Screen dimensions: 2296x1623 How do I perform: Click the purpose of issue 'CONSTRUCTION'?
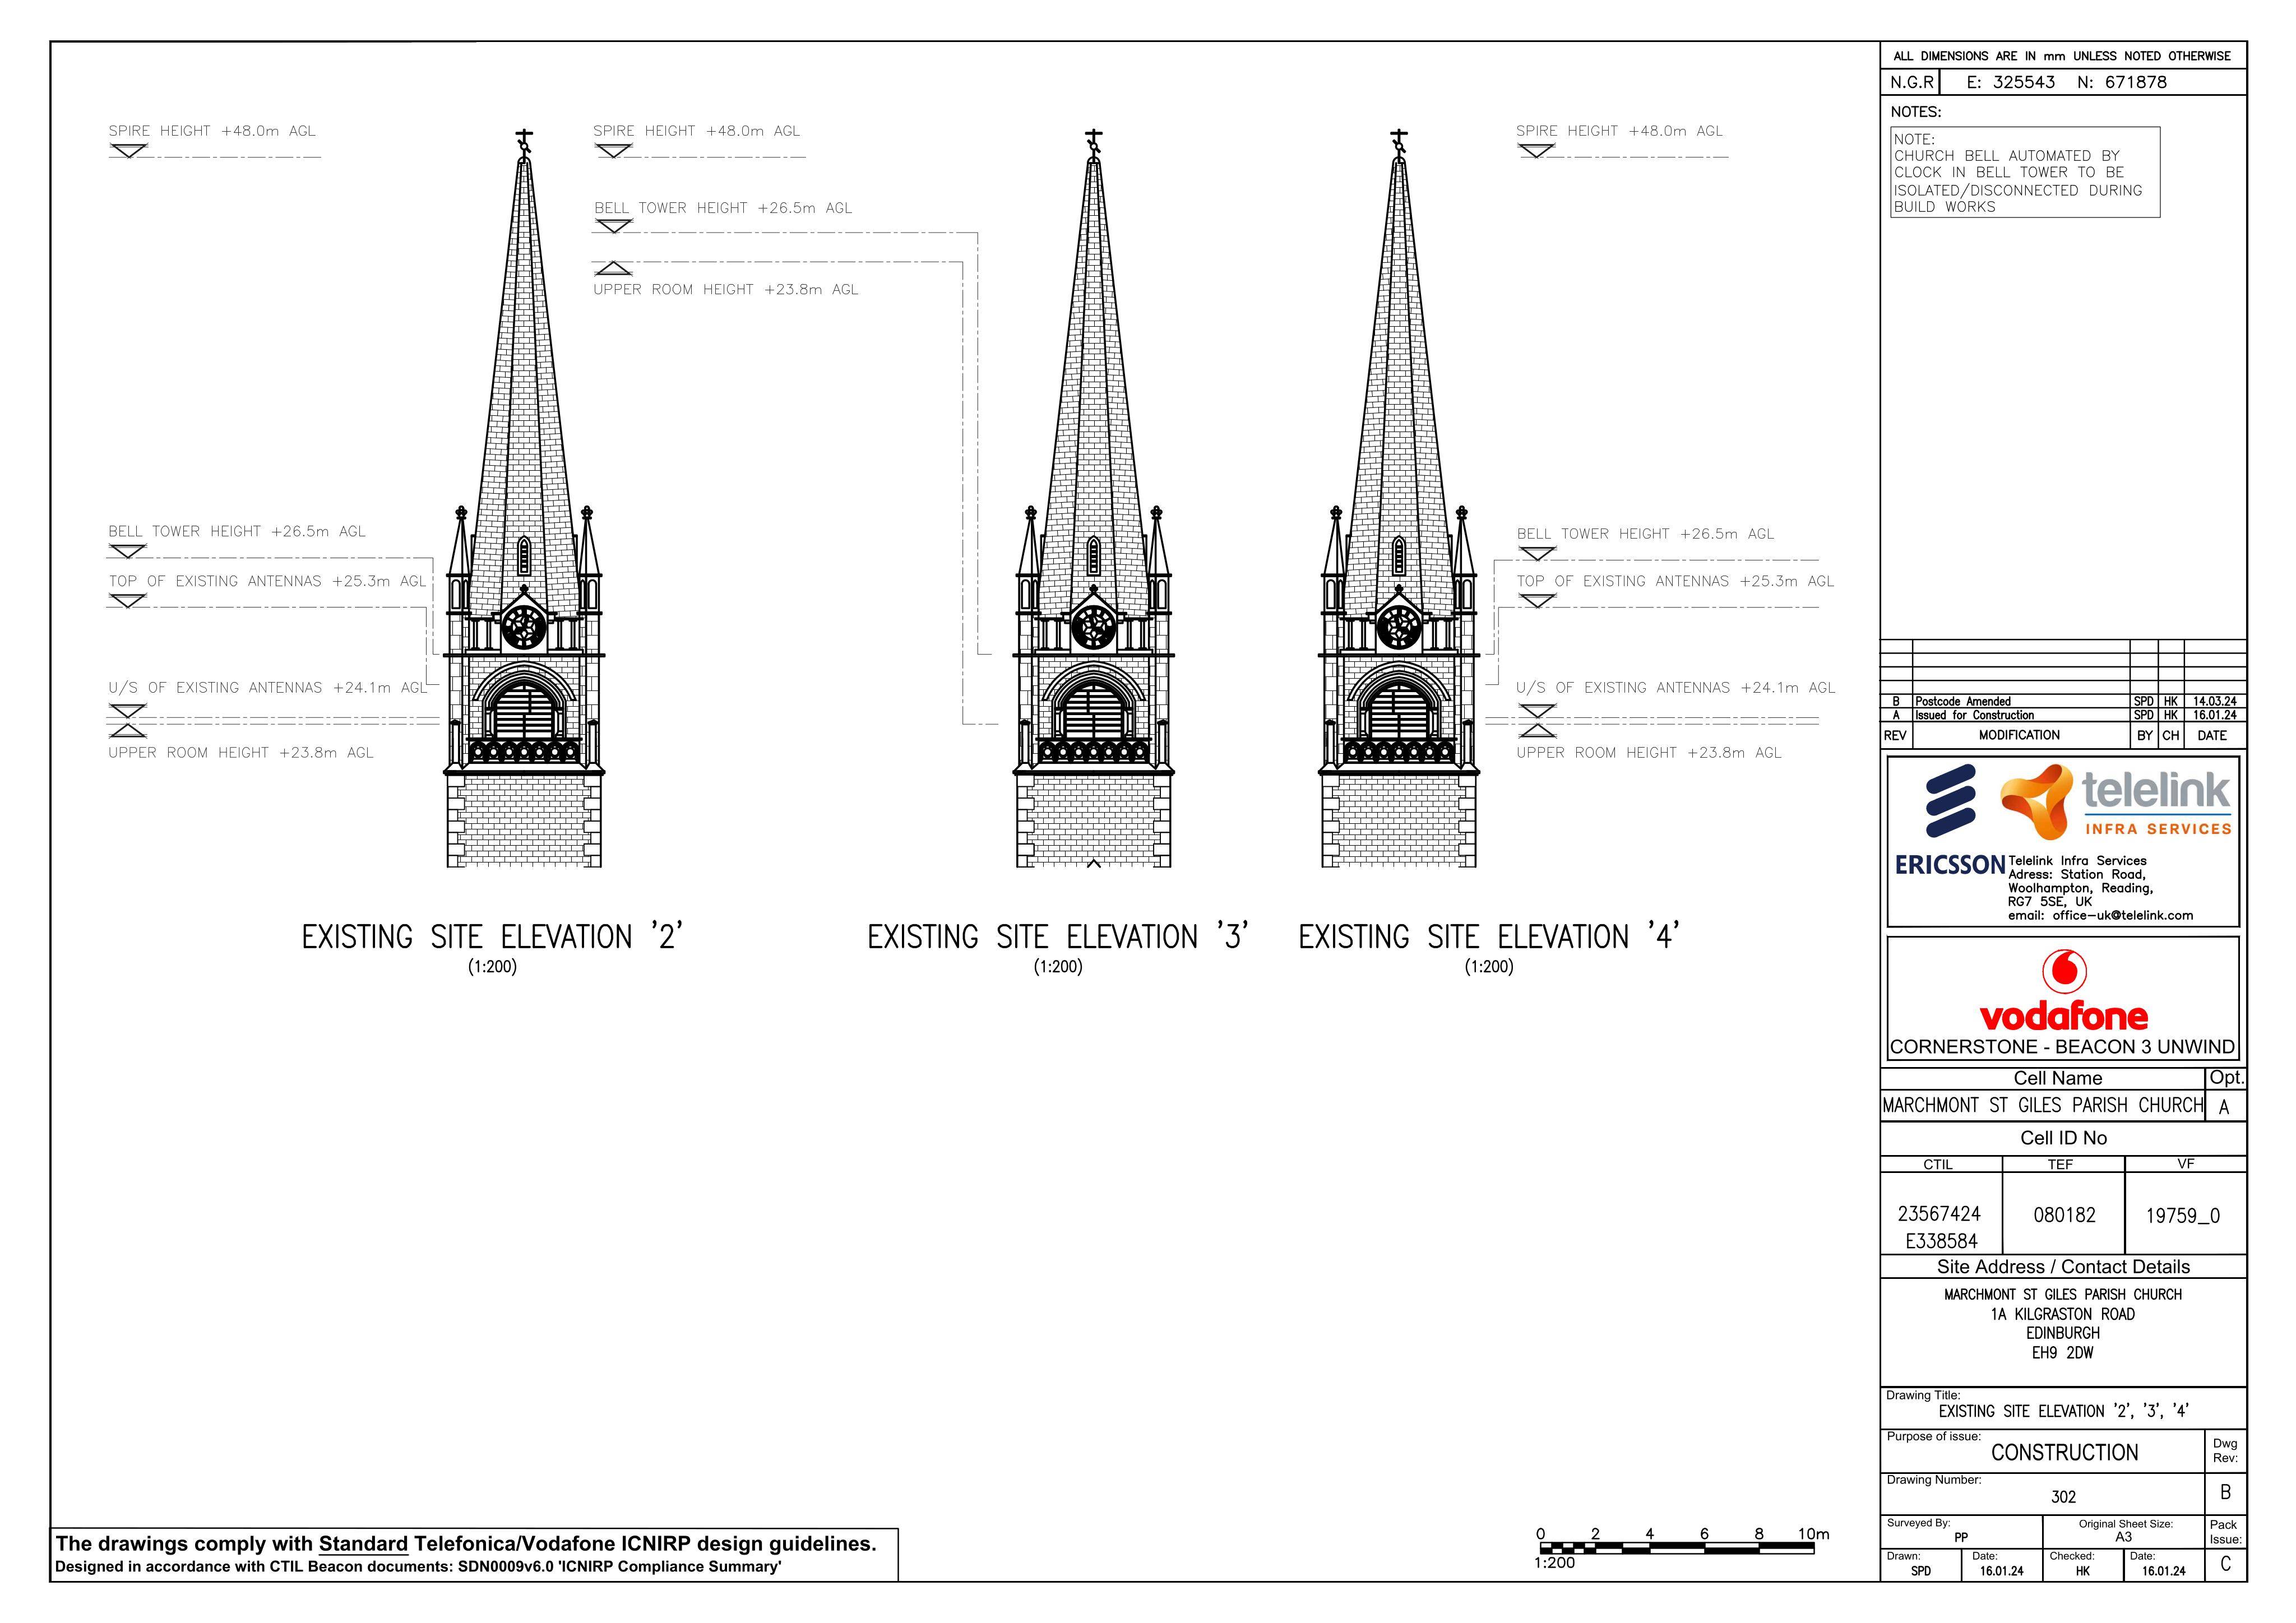point(2064,1452)
